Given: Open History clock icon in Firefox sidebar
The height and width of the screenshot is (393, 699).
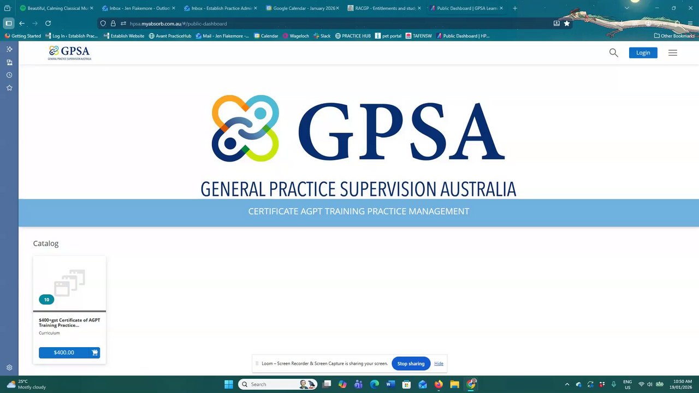Looking at the screenshot, I should point(9,75).
